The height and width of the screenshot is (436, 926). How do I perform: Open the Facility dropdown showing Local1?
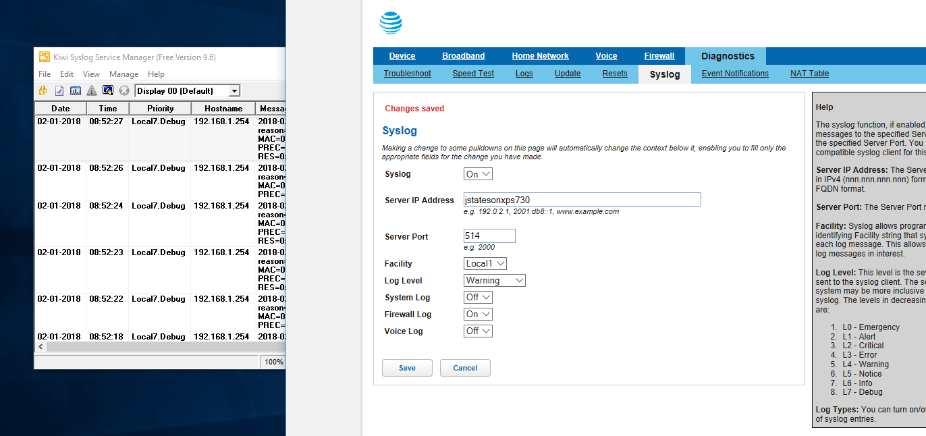485,263
